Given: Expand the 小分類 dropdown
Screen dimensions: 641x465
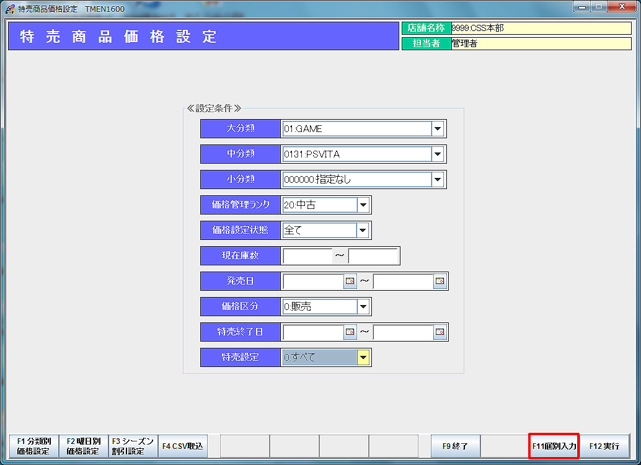Looking at the screenshot, I should tap(438, 180).
